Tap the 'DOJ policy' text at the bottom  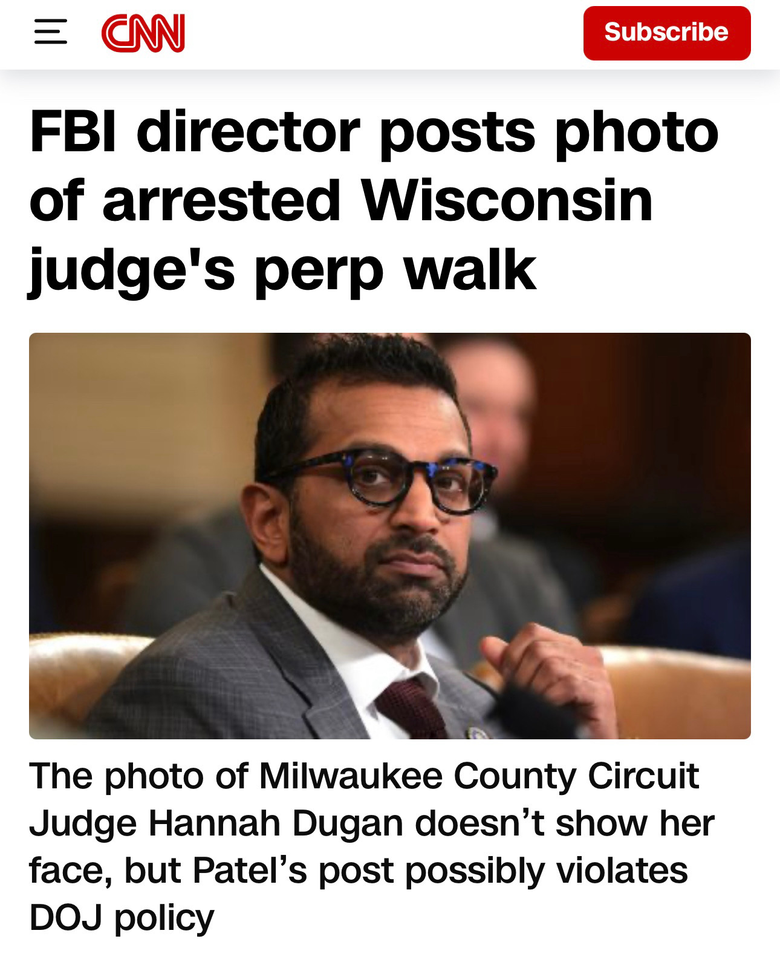pos(122,918)
